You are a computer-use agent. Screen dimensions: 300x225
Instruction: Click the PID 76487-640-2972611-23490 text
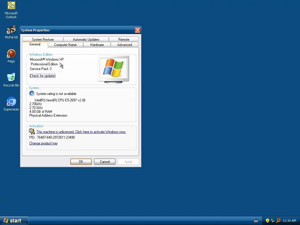pos(52,137)
